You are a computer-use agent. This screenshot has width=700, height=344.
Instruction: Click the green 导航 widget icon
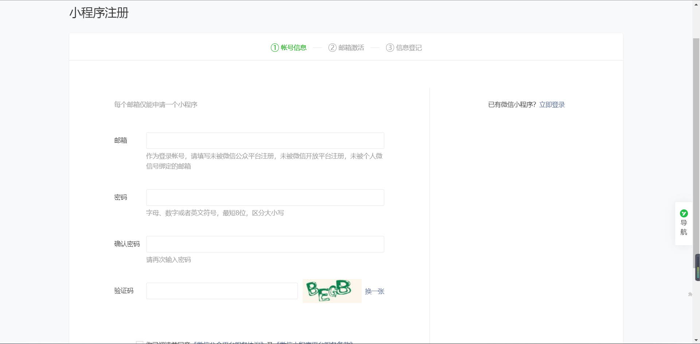[684, 213]
